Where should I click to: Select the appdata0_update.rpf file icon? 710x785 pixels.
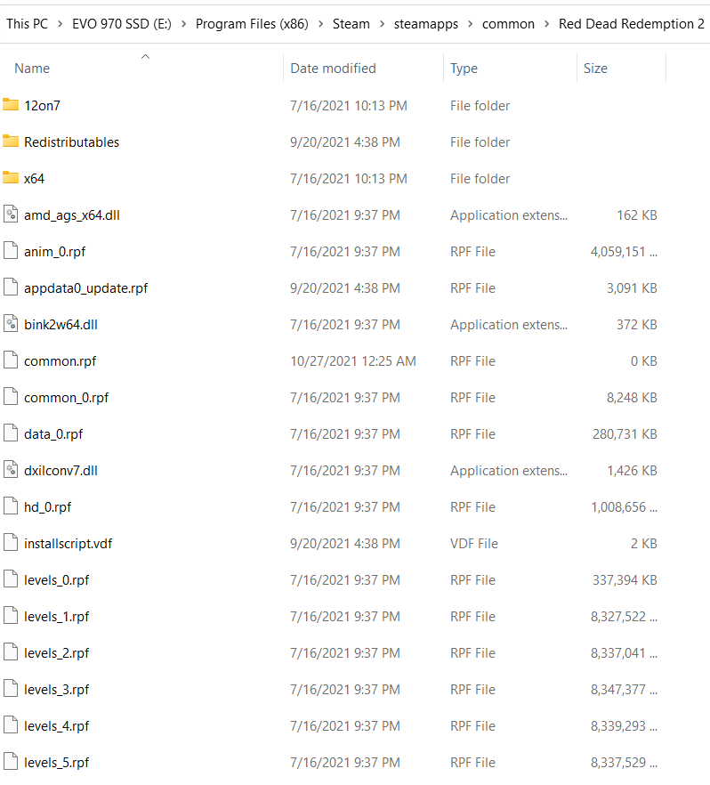tap(11, 287)
